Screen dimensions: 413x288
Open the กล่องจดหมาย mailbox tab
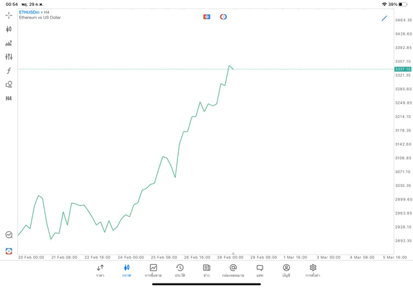pos(233,271)
